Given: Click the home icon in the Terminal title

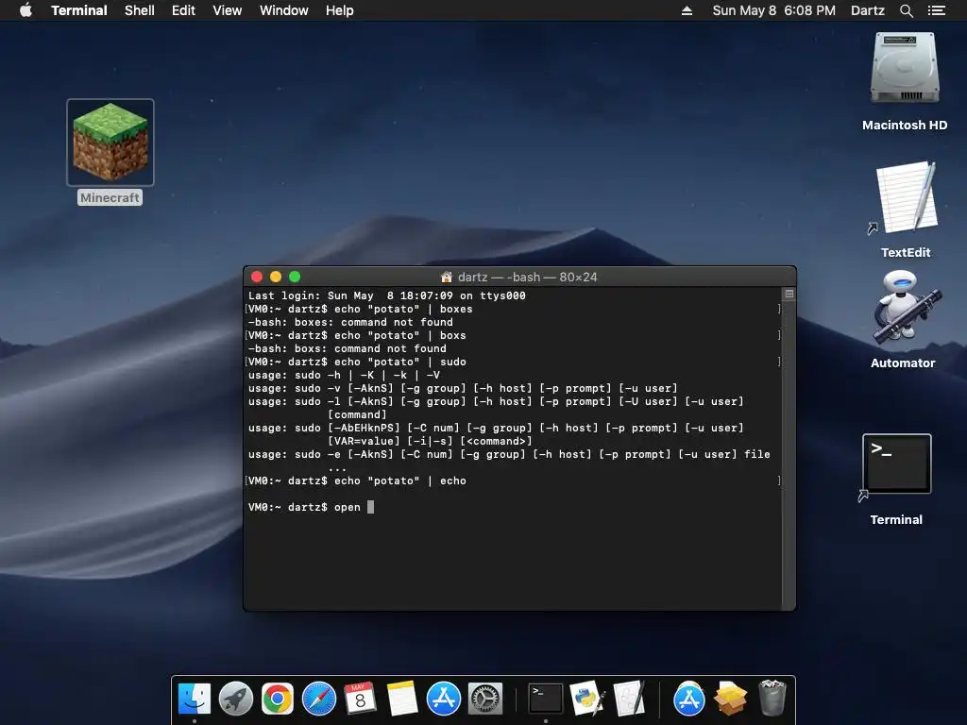Looking at the screenshot, I should (447, 277).
